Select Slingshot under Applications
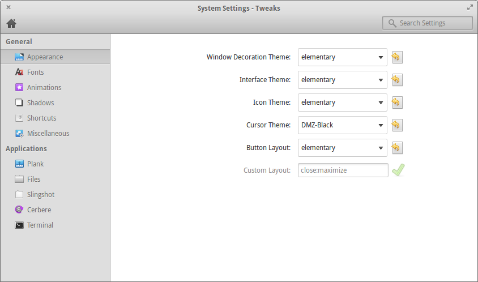 coord(55,194)
